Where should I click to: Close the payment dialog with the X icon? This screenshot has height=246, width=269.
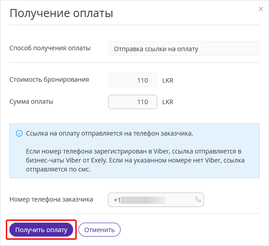[261, 9]
